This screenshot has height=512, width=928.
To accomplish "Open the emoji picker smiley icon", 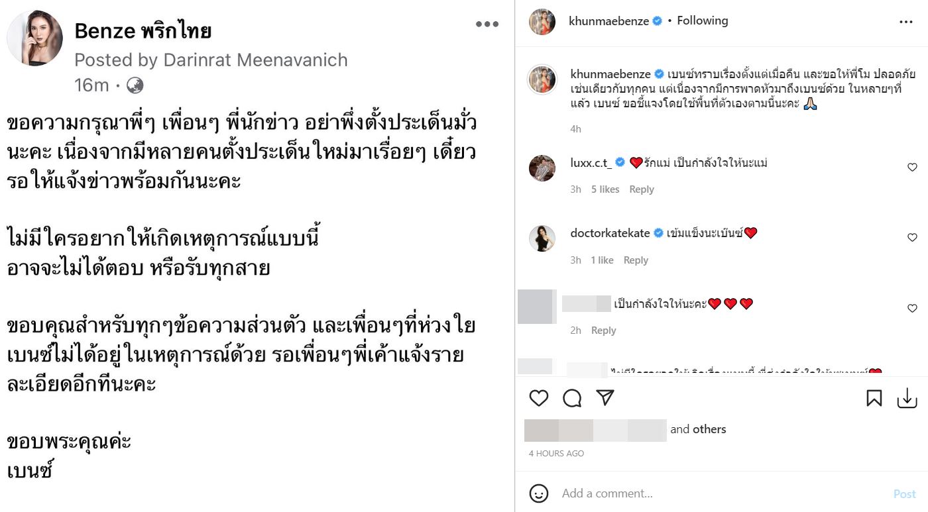I will [539, 493].
